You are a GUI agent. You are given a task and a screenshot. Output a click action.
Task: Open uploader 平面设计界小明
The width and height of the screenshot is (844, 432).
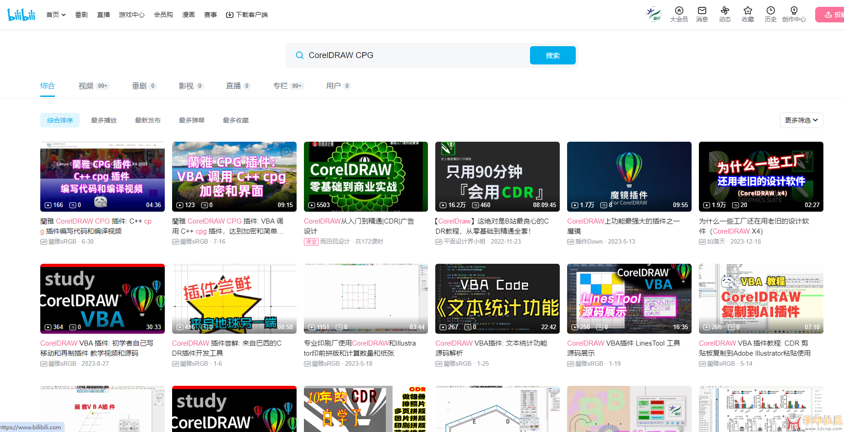pyautogui.click(x=465, y=241)
